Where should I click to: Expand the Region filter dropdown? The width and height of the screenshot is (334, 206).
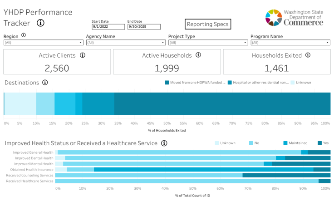click(x=43, y=43)
